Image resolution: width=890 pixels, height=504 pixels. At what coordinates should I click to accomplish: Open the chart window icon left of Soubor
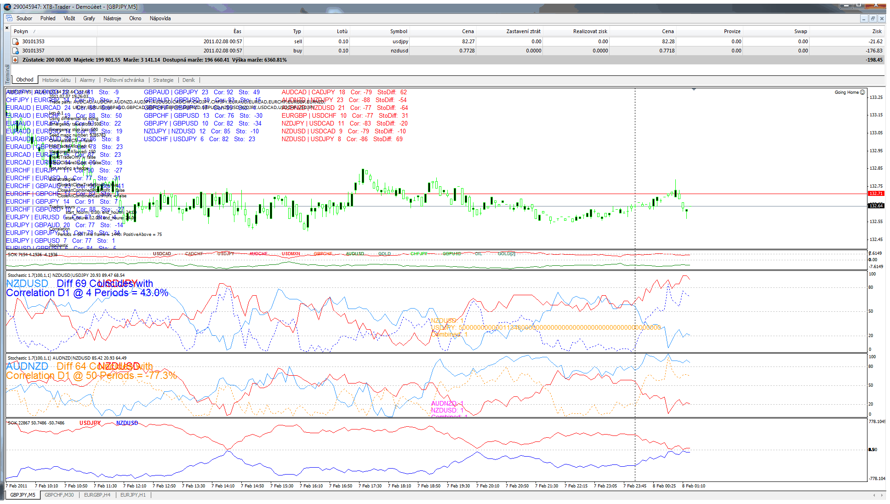pos(10,18)
